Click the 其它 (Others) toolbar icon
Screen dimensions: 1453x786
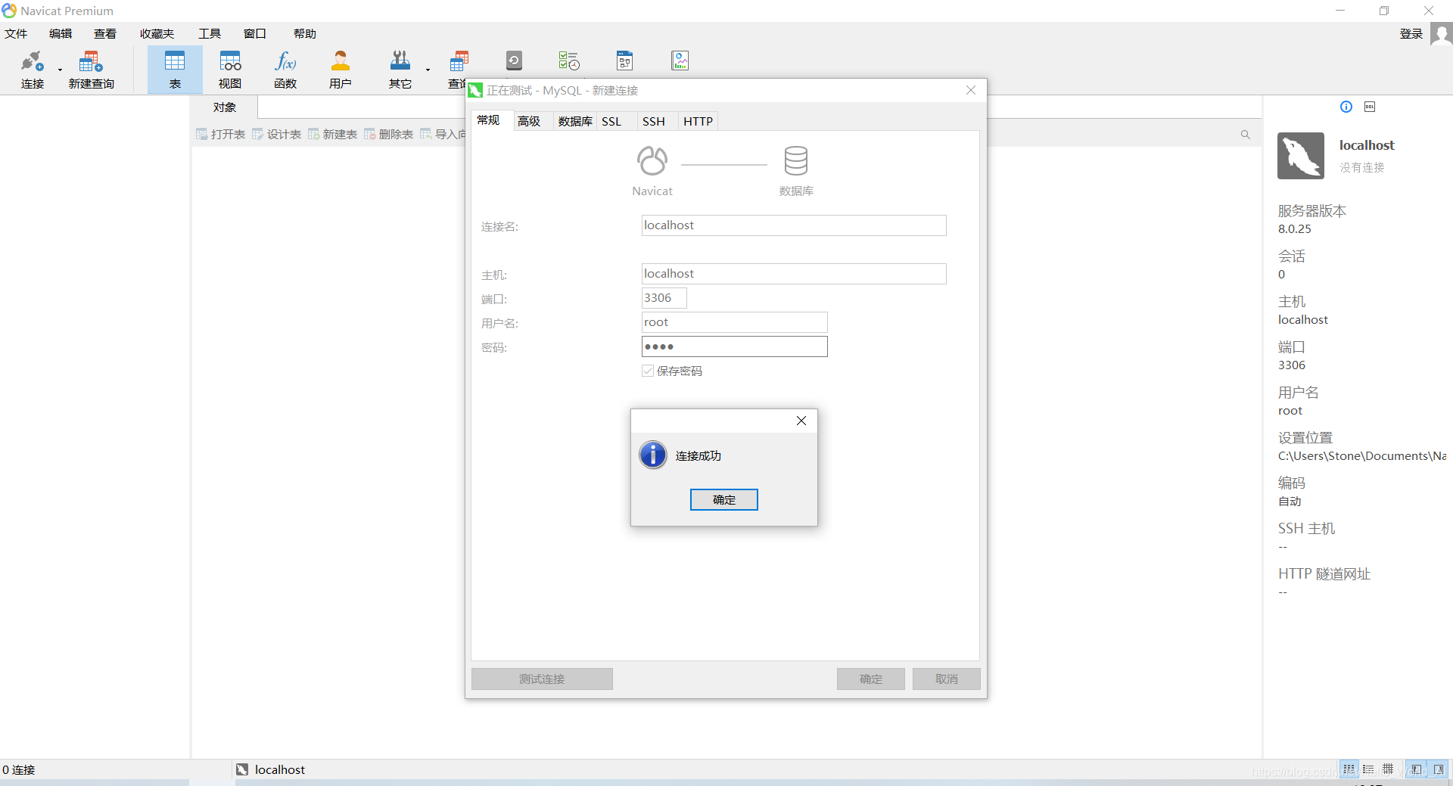[400, 69]
